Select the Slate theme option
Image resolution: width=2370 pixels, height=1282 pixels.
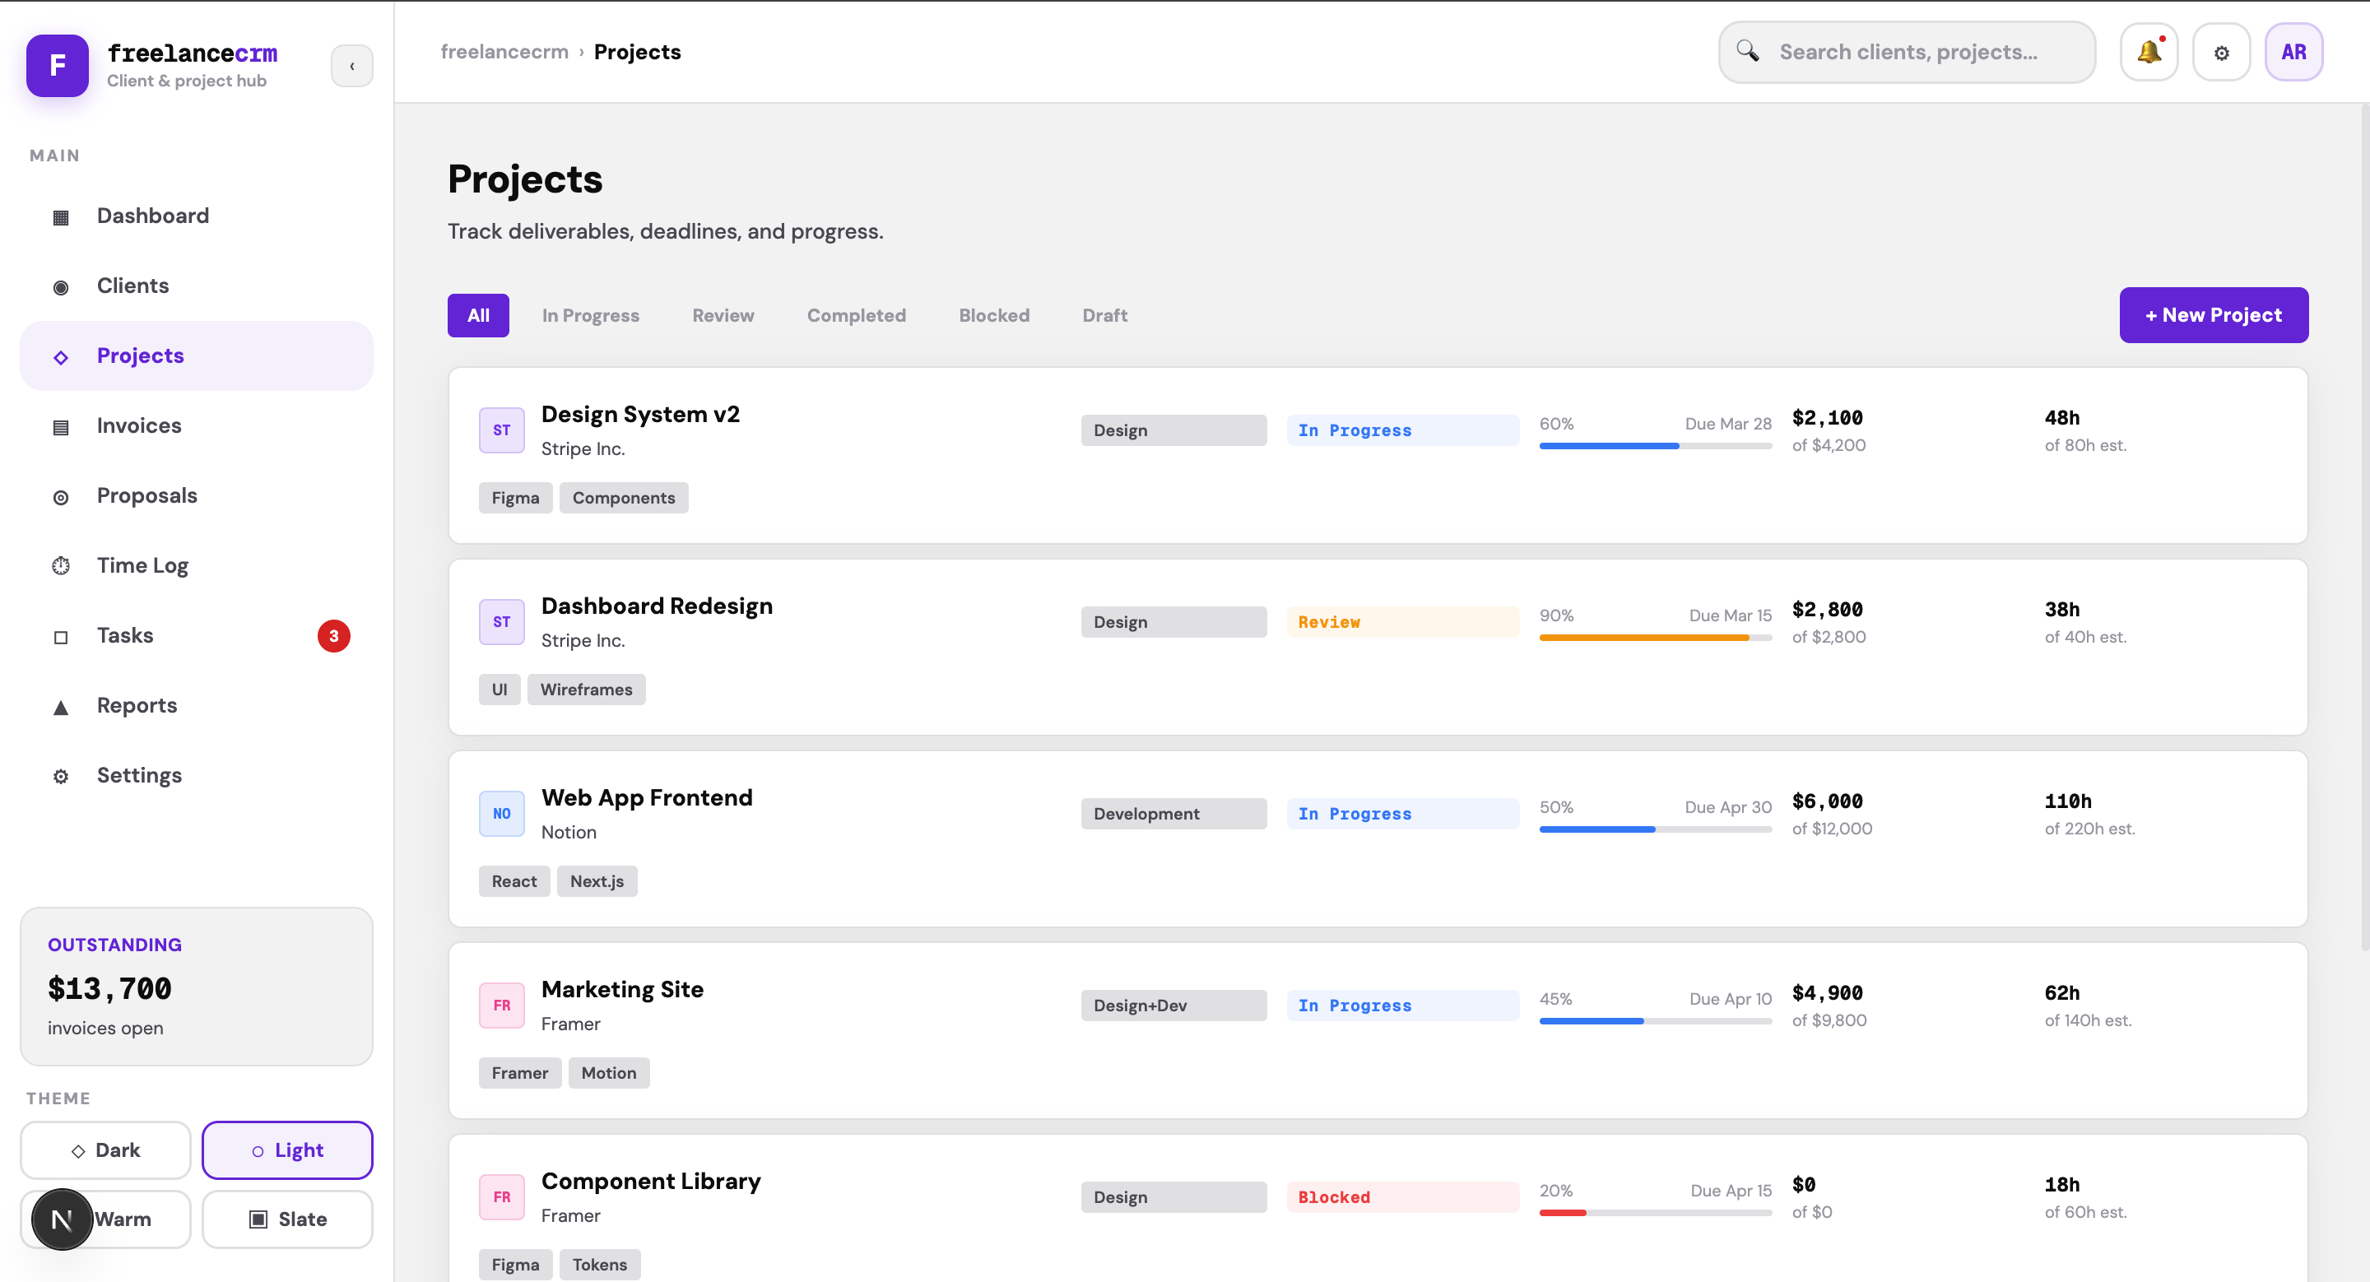(287, 1219)
